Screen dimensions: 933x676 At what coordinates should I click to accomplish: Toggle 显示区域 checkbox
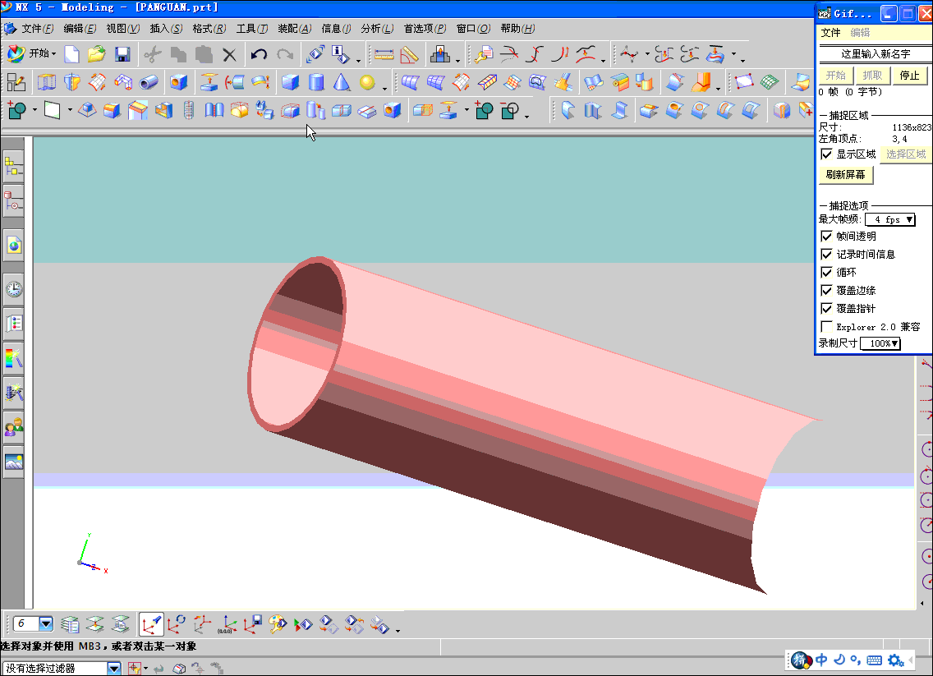(826, 154)
